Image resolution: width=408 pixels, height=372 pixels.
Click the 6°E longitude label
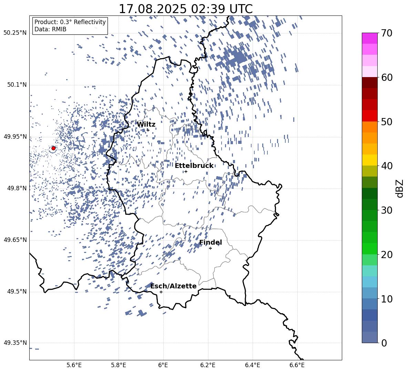pos(163,365)
